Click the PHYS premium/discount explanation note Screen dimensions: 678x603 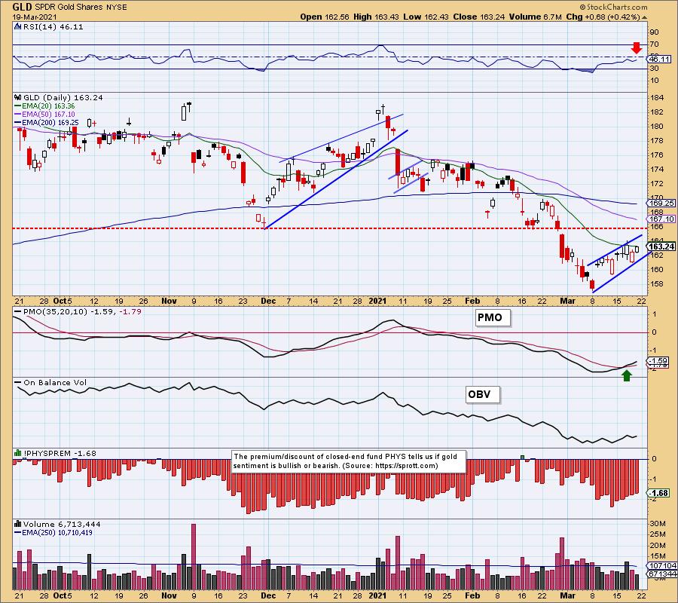tap(349, 461)
